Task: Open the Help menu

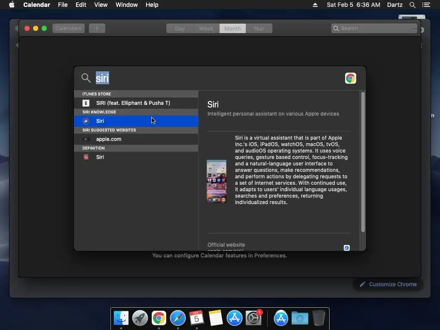Action: pyautogui.click(x=152, y=5)
